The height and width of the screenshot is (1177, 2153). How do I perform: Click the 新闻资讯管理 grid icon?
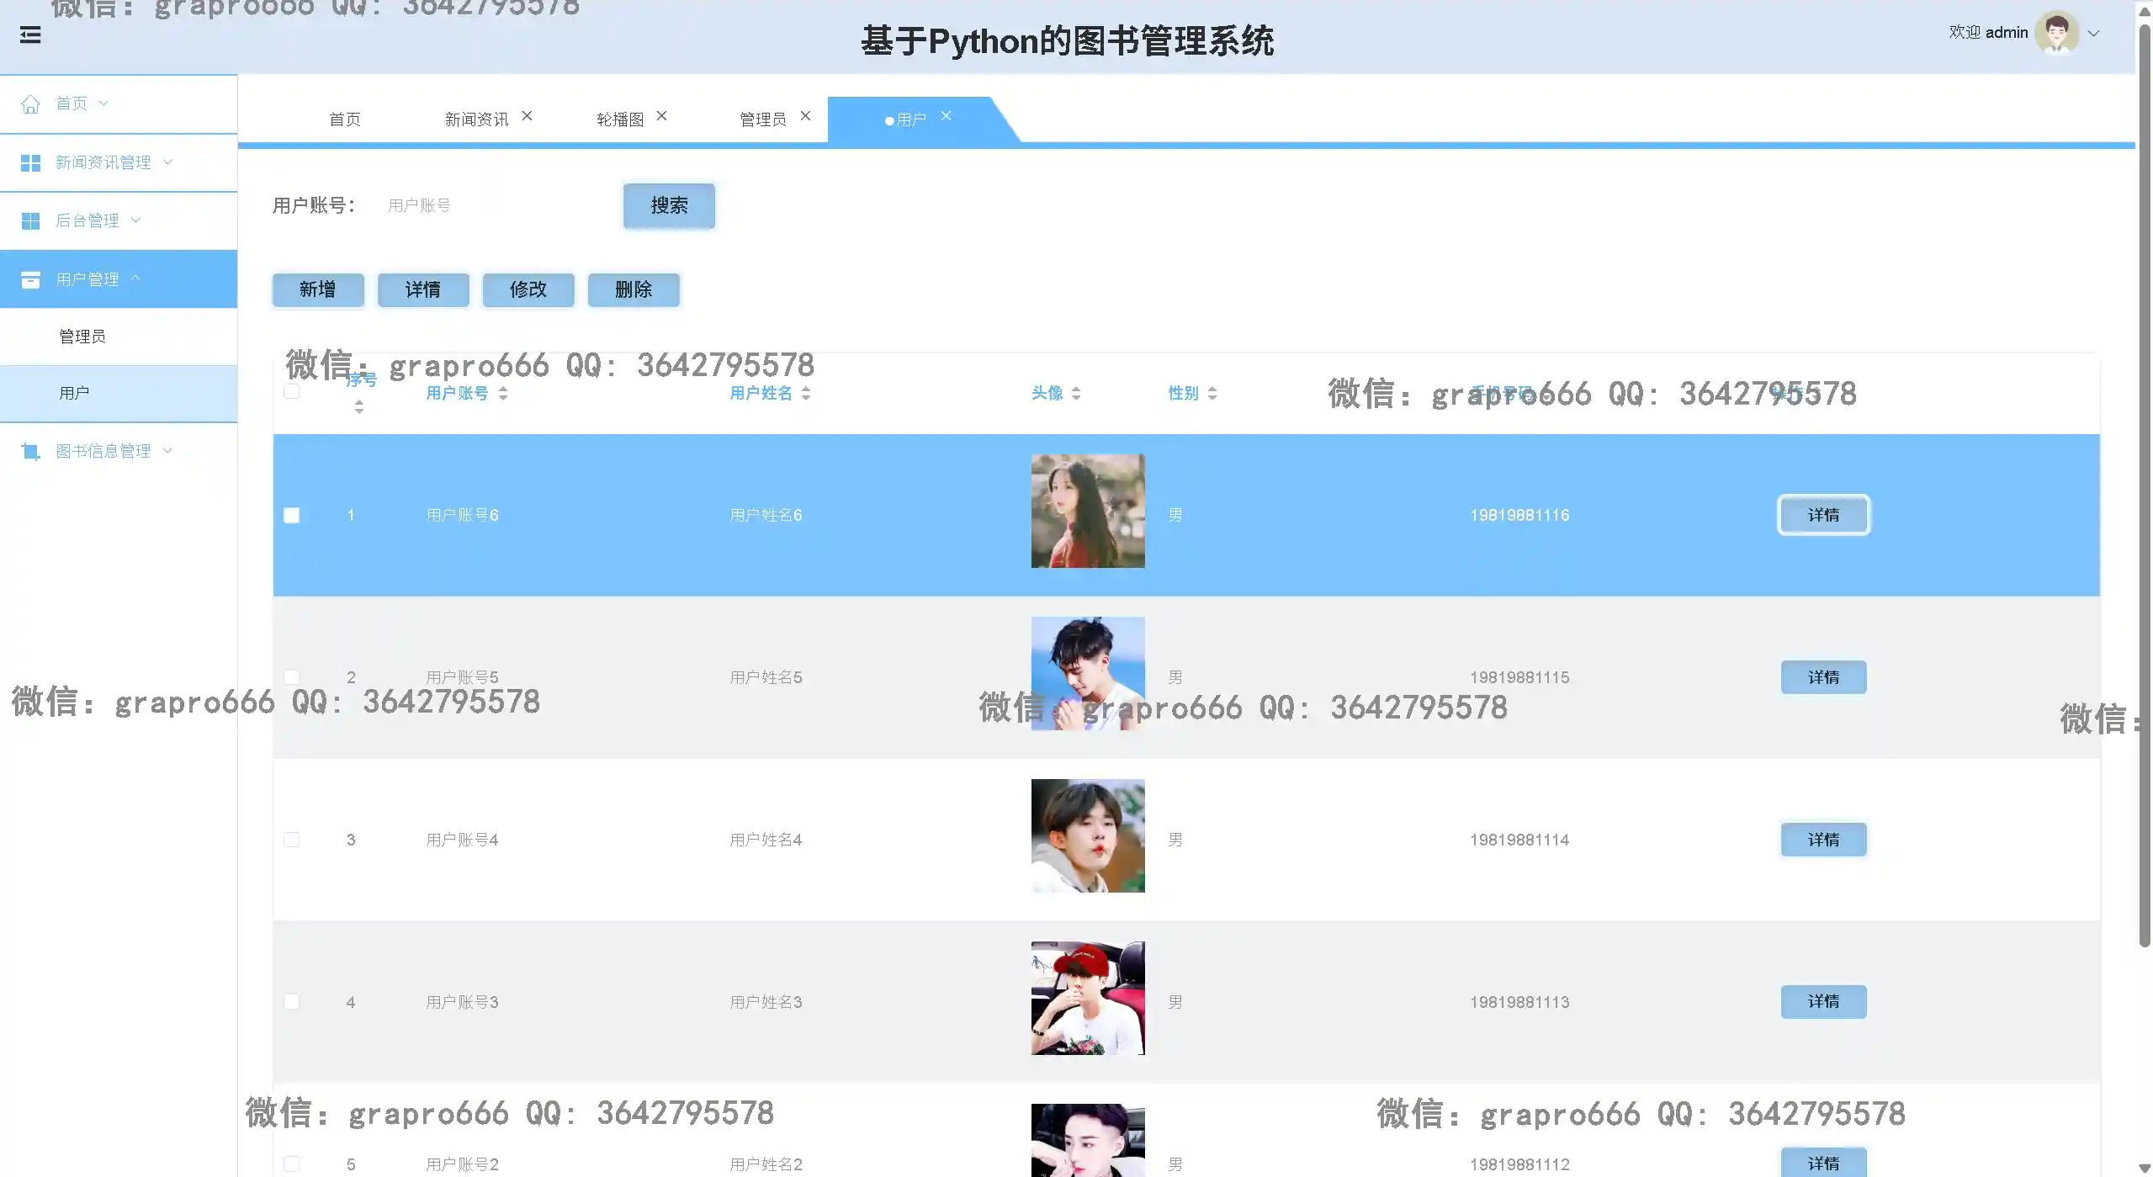click(30, 163)
